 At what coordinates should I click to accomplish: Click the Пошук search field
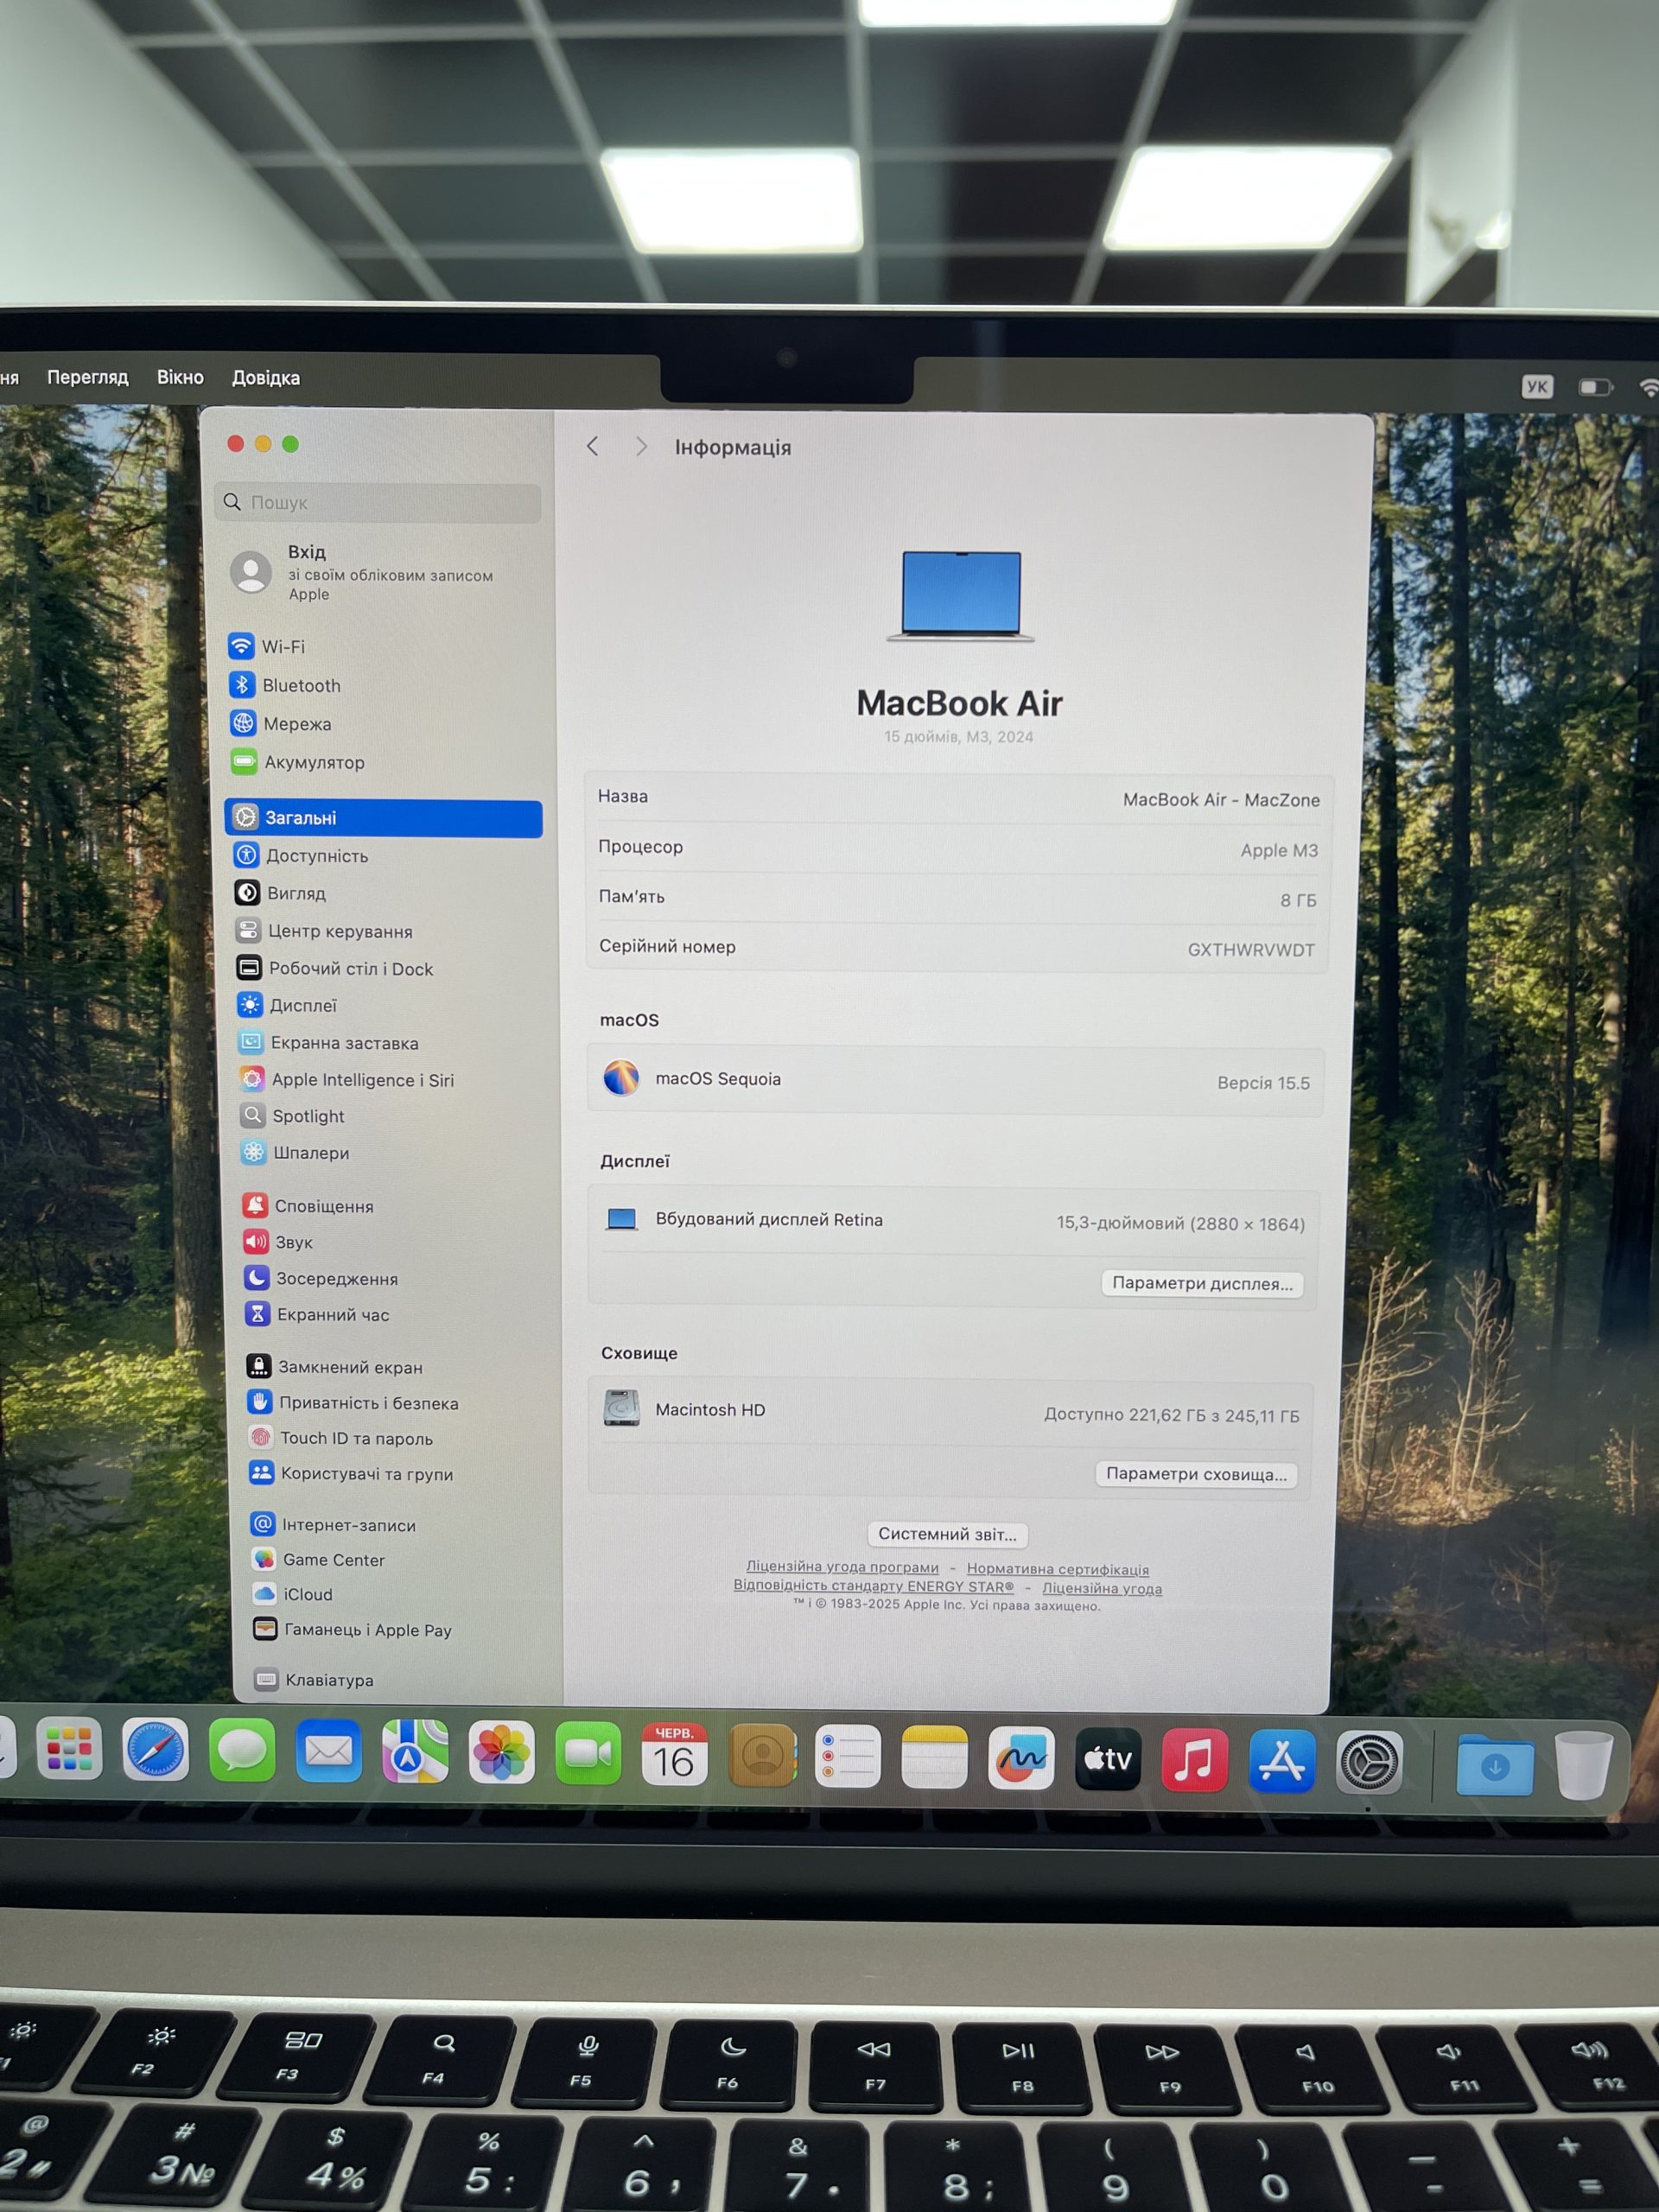pyautogui.click(x=378, y=502)
